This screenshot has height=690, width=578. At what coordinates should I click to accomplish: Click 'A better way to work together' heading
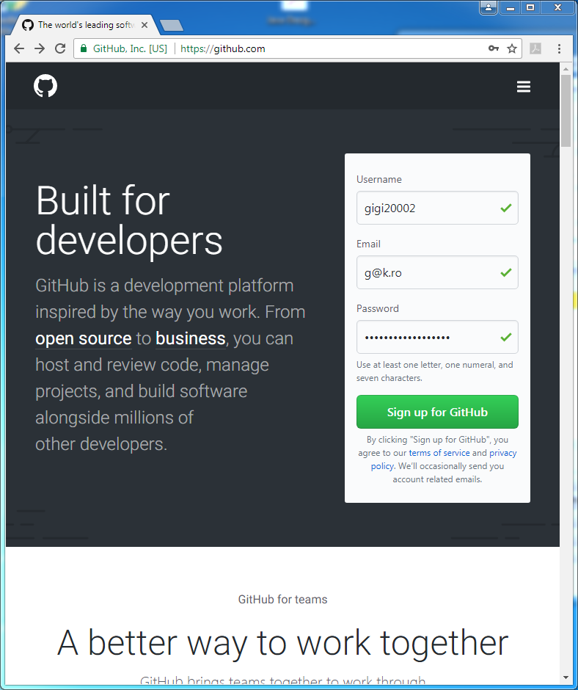point(283,643)
